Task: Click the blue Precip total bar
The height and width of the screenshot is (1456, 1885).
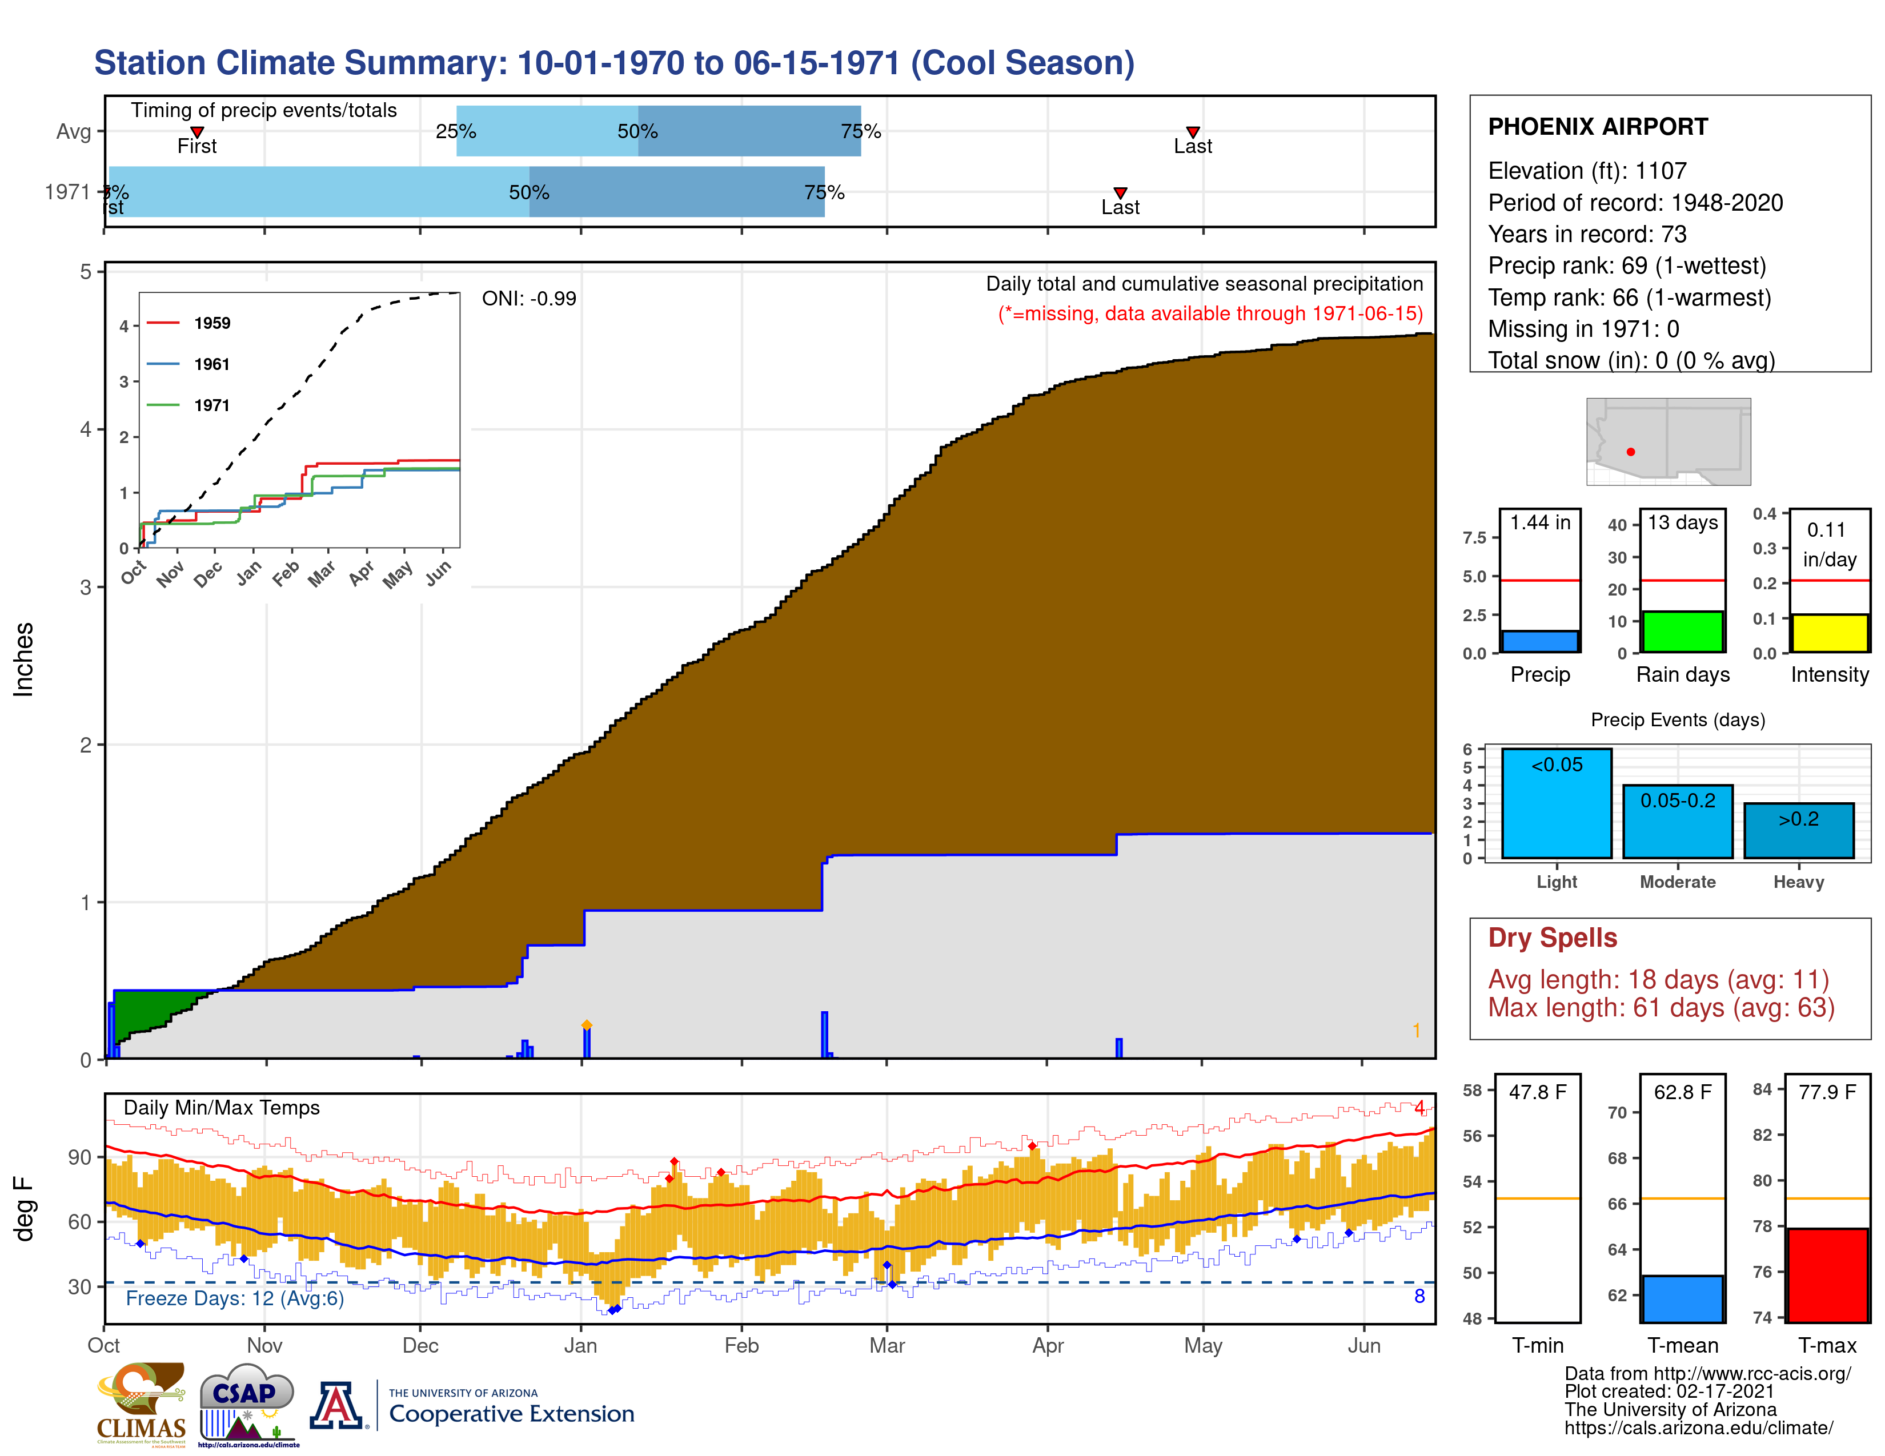Action: point(1540,642)
